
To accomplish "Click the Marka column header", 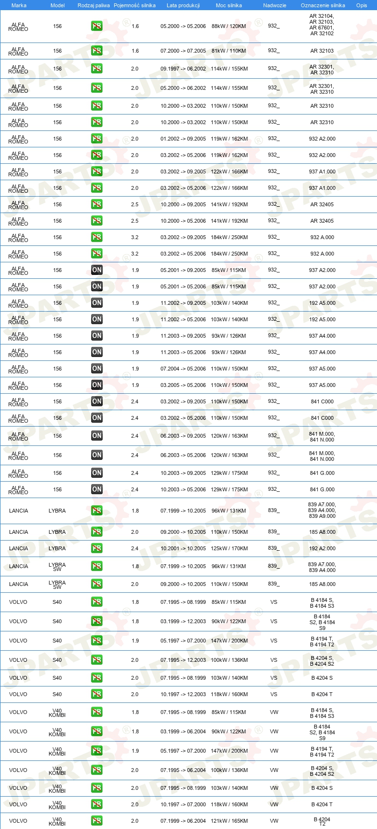I will 19,5.
